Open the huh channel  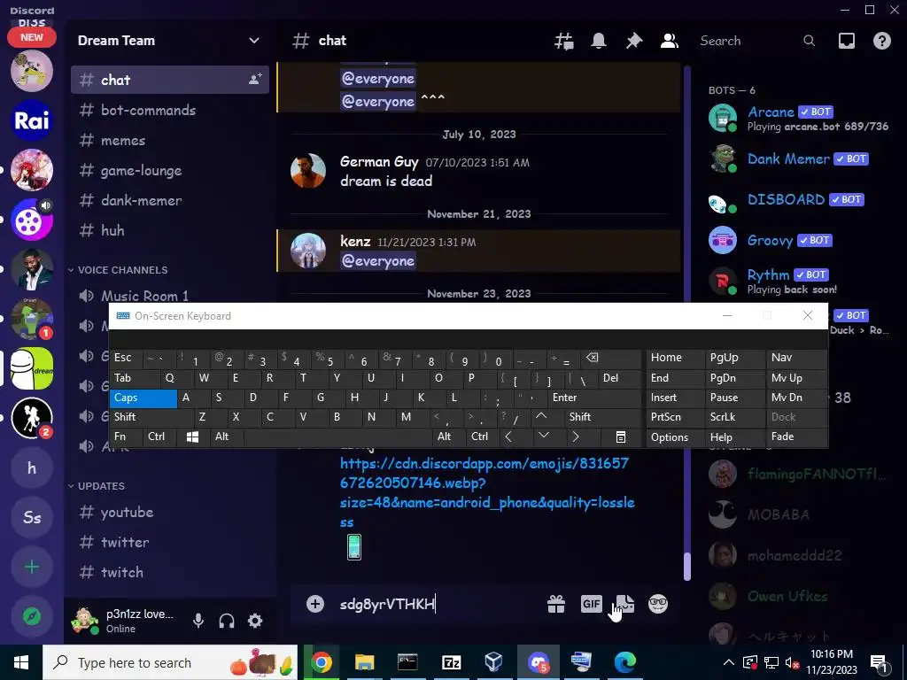click(x=170, y=230)
